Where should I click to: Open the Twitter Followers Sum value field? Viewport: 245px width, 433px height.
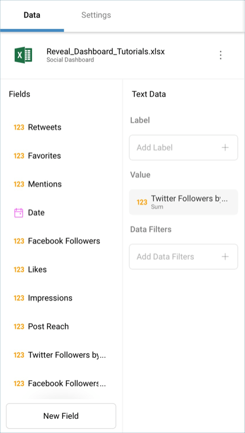click(x=183, y=202)
